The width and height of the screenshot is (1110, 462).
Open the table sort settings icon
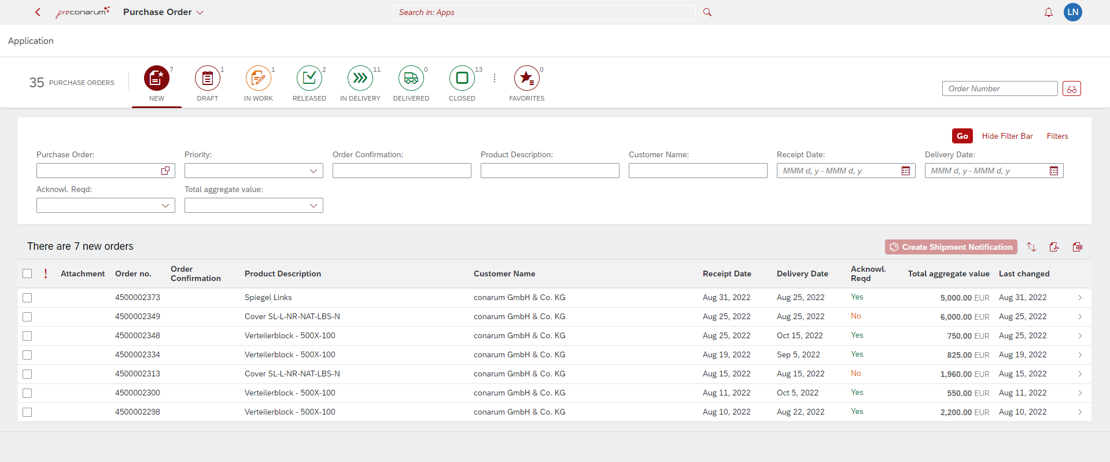[x=1031, y=247]
